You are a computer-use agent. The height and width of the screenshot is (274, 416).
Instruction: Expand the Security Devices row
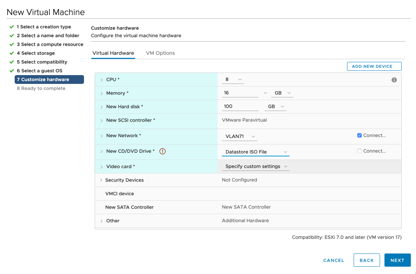coord(101,180)
